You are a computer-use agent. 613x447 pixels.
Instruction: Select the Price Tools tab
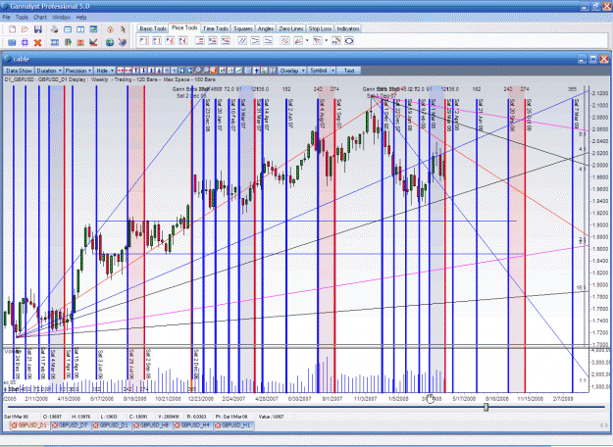[x=184, y=27]
